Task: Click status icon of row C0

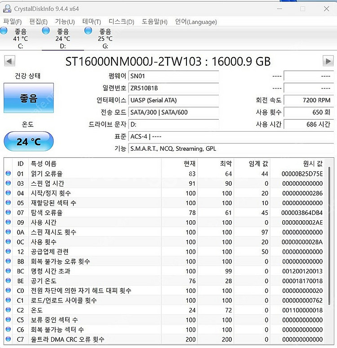Action: point(8,290)
